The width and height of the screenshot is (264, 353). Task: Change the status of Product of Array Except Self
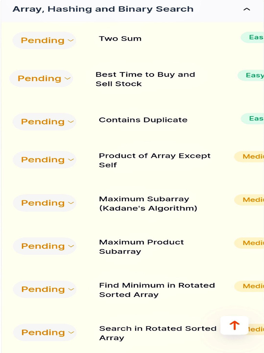point(44,160)
